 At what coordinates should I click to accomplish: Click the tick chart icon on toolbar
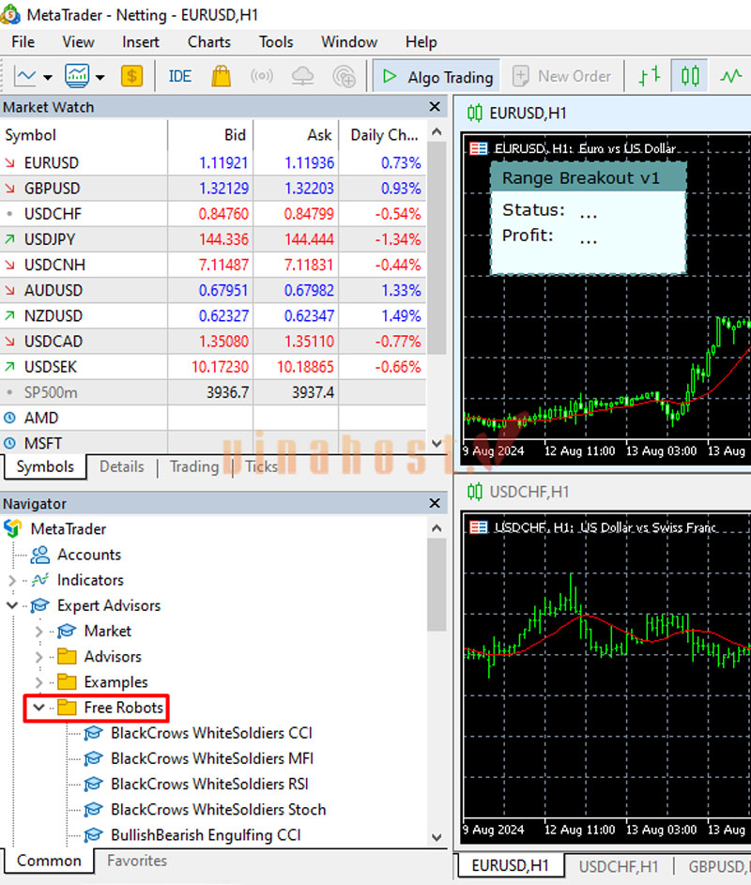point(650,76)
